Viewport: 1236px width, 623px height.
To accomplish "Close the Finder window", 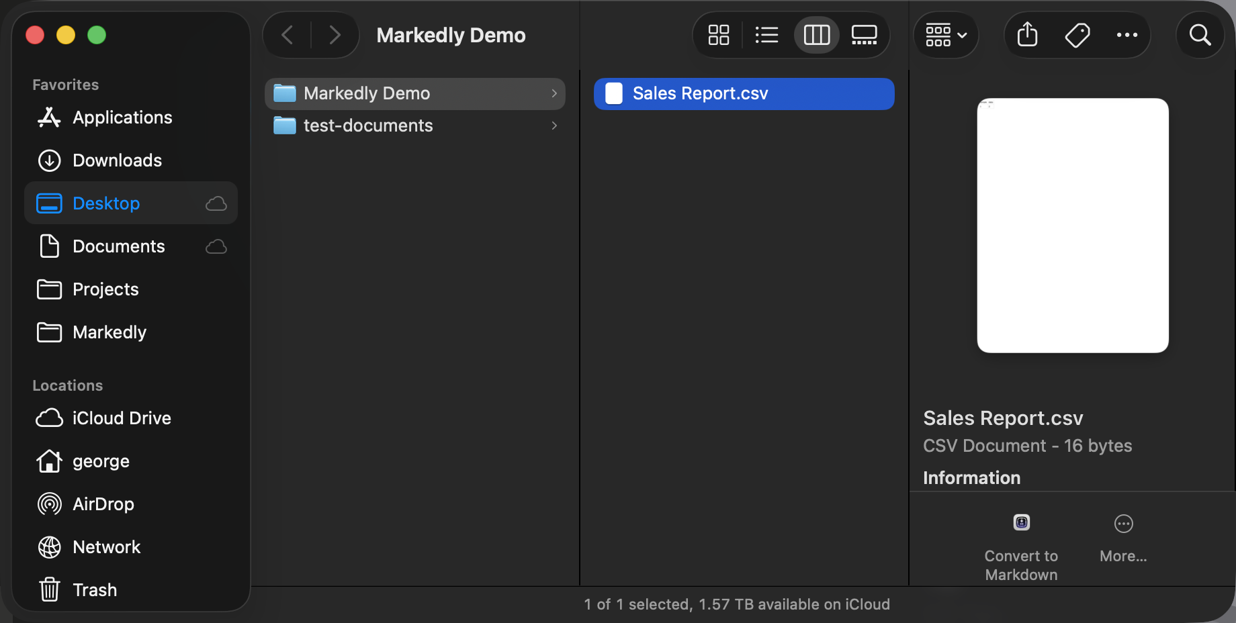I will pos(35,35).
